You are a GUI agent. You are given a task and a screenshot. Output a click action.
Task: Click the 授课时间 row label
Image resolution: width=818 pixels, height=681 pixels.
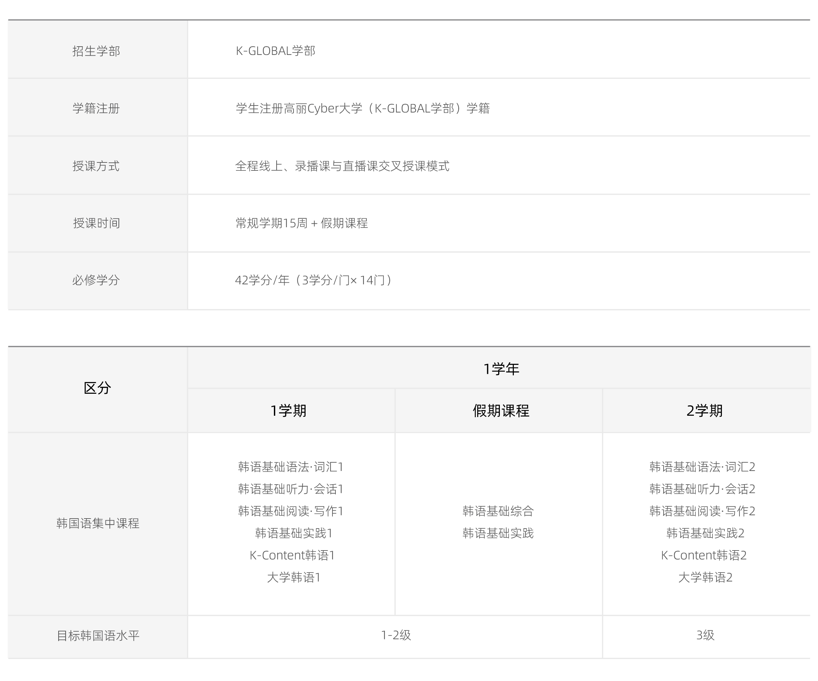click(96, 223)
